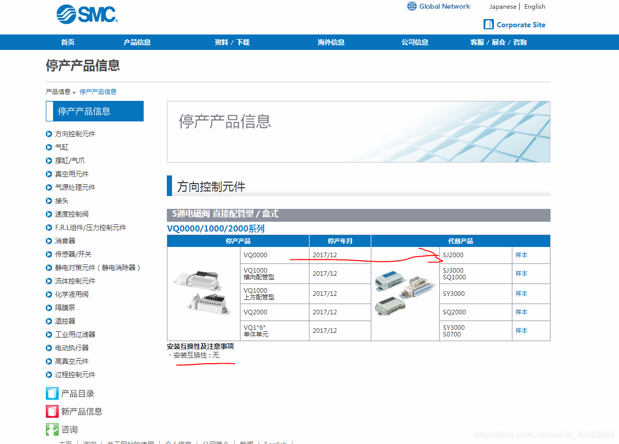
Task: Click the 咨询 person icon
Action: point(52,429)
